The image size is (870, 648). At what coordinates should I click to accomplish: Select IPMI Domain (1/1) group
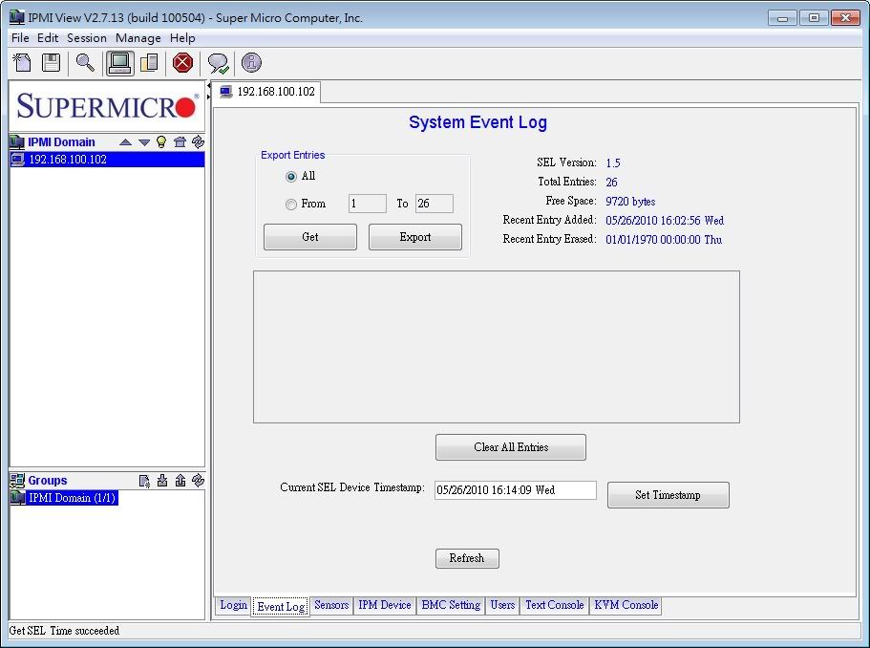(x=64, y=498)
